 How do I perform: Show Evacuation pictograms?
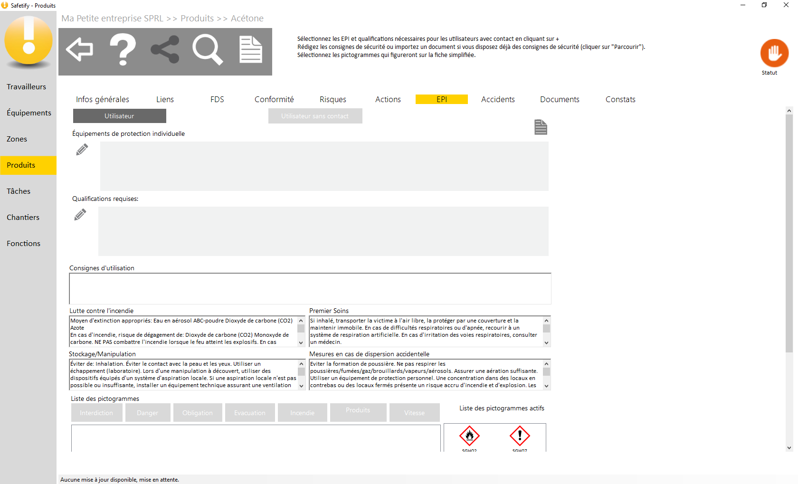point(250,413)
